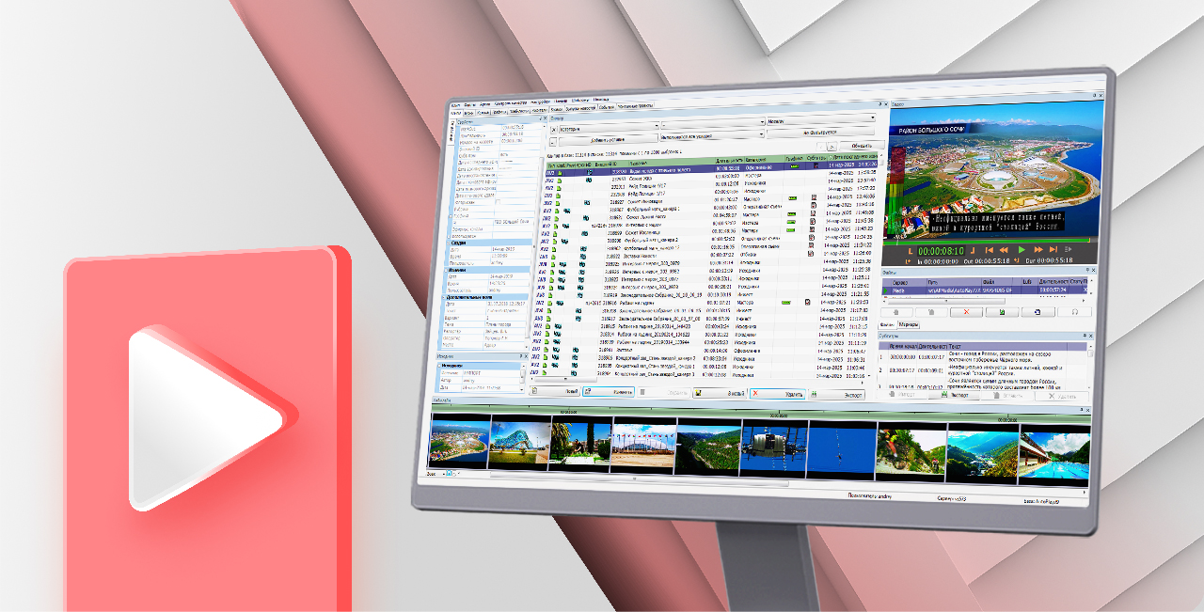
Task: Switch to the 'Маркеры' tab
Action: click(x=910, y=325)
